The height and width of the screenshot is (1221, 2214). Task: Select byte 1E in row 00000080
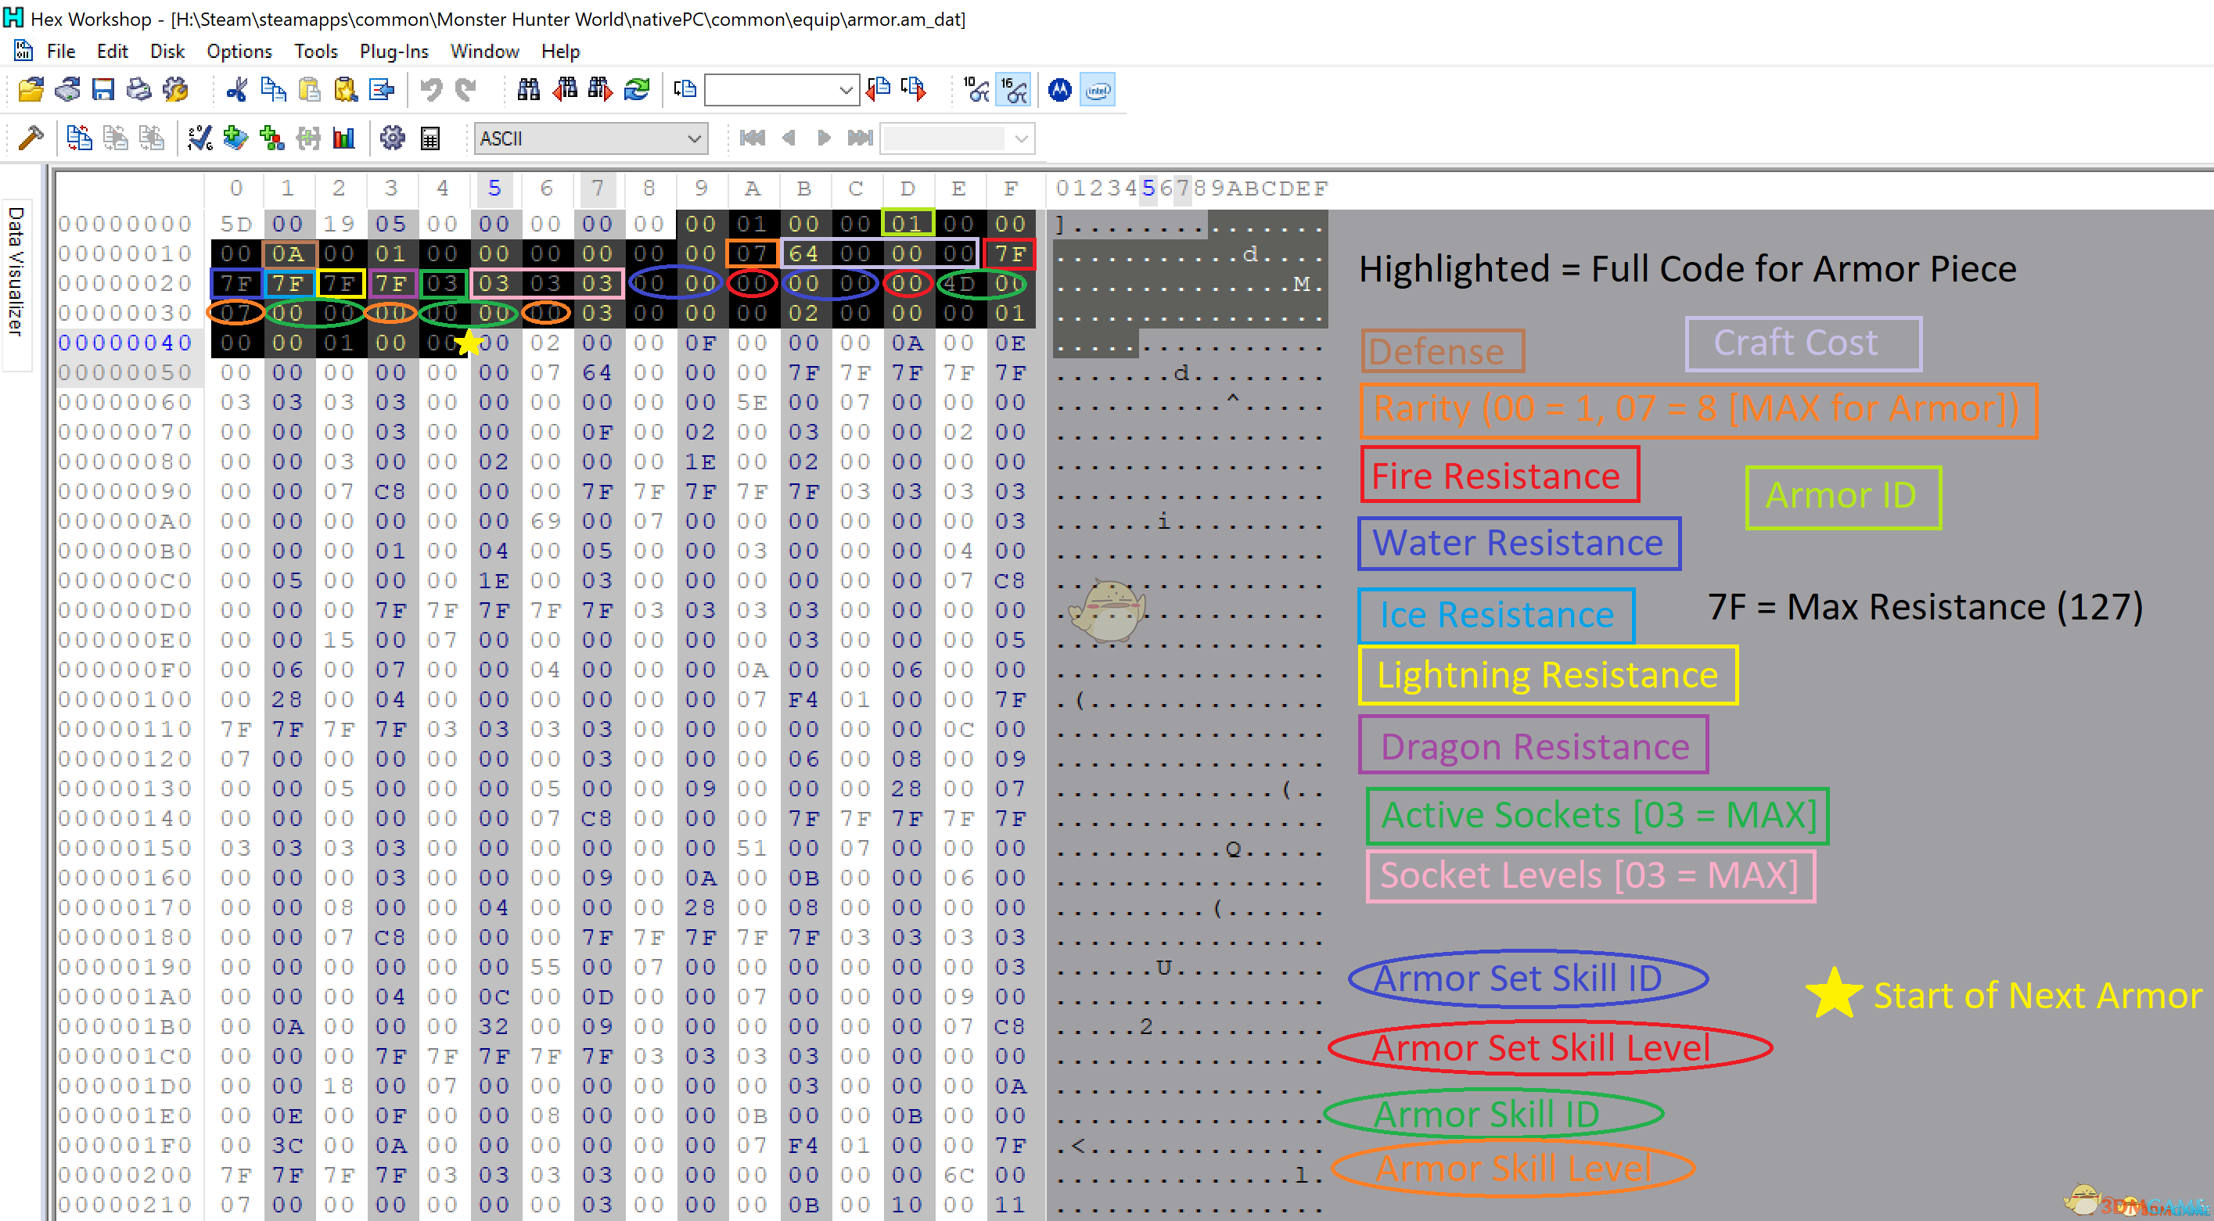coord(700,461)
